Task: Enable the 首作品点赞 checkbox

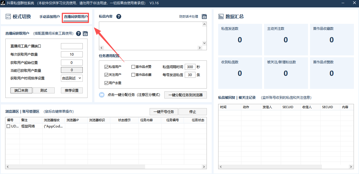Action: 133,67
